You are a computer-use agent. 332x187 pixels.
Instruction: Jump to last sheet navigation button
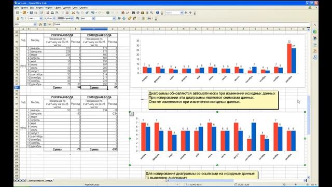(24, 180)
